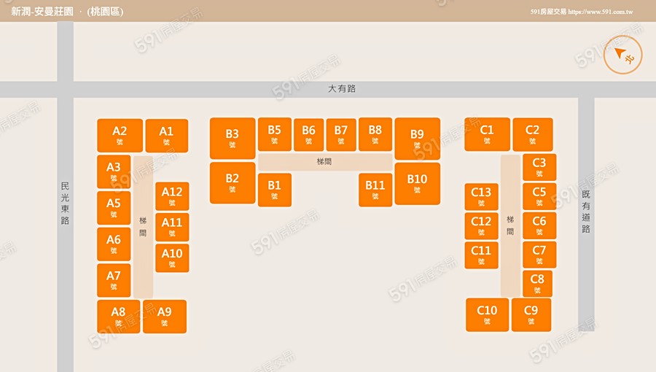Click the 民光東路 road label
Screen dimensions: 656x372
pos(65,204)
